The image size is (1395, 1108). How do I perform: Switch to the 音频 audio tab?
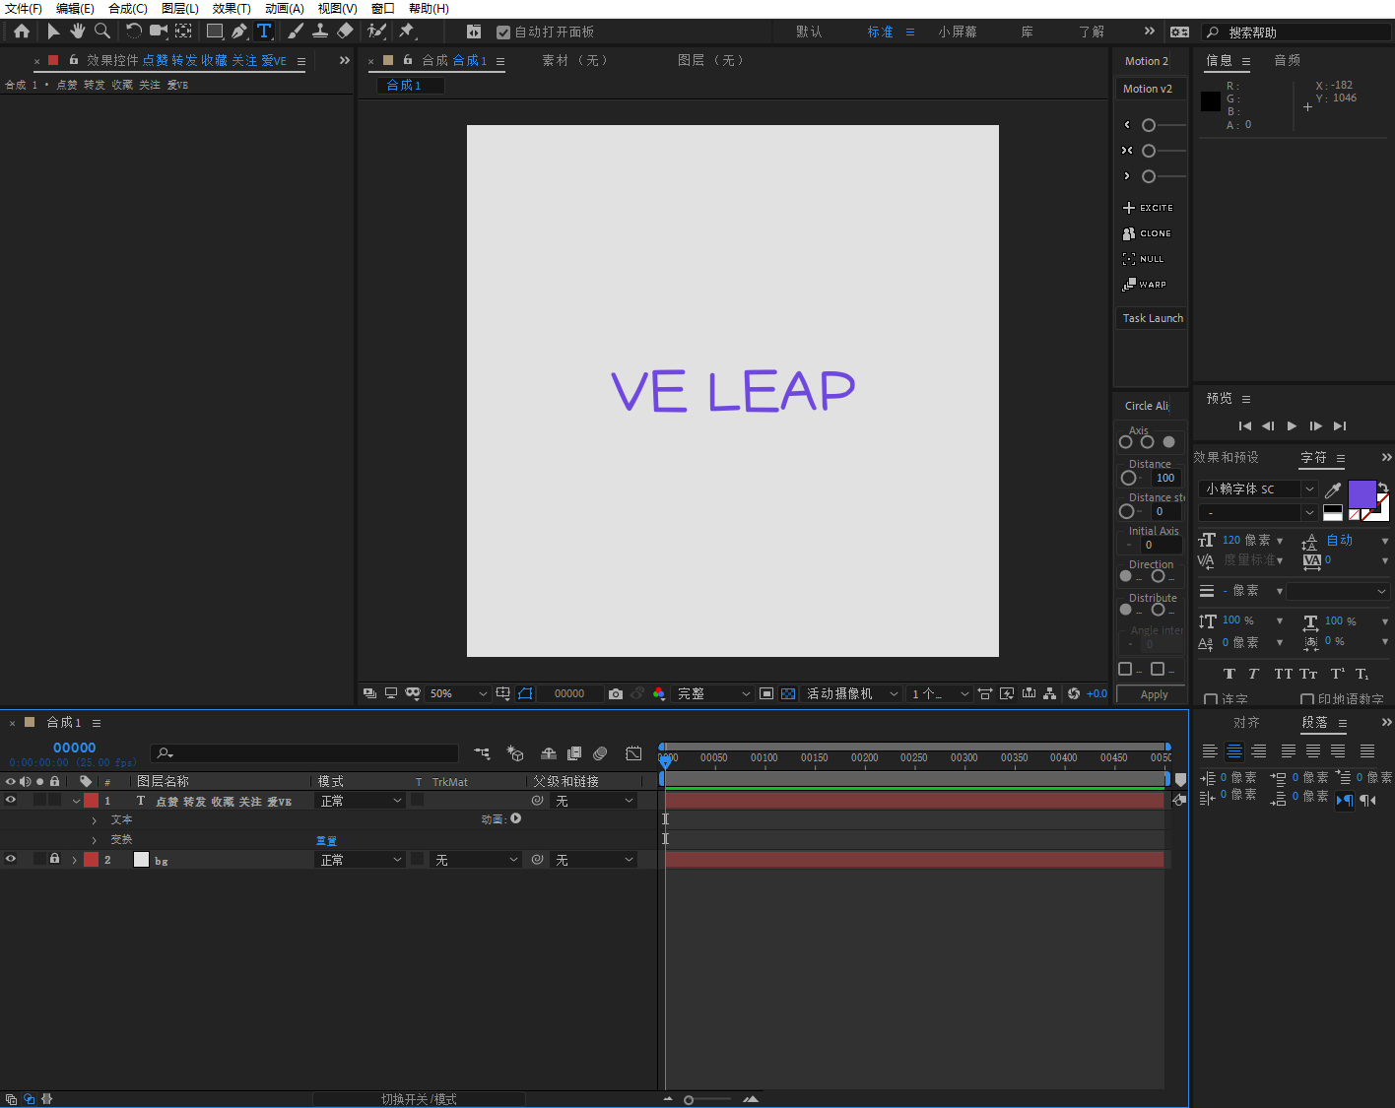point(1287,61)
